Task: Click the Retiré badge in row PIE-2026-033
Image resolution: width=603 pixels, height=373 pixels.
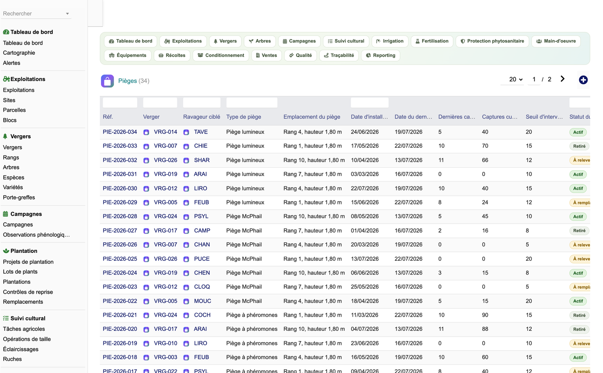Action: (579, 146)
